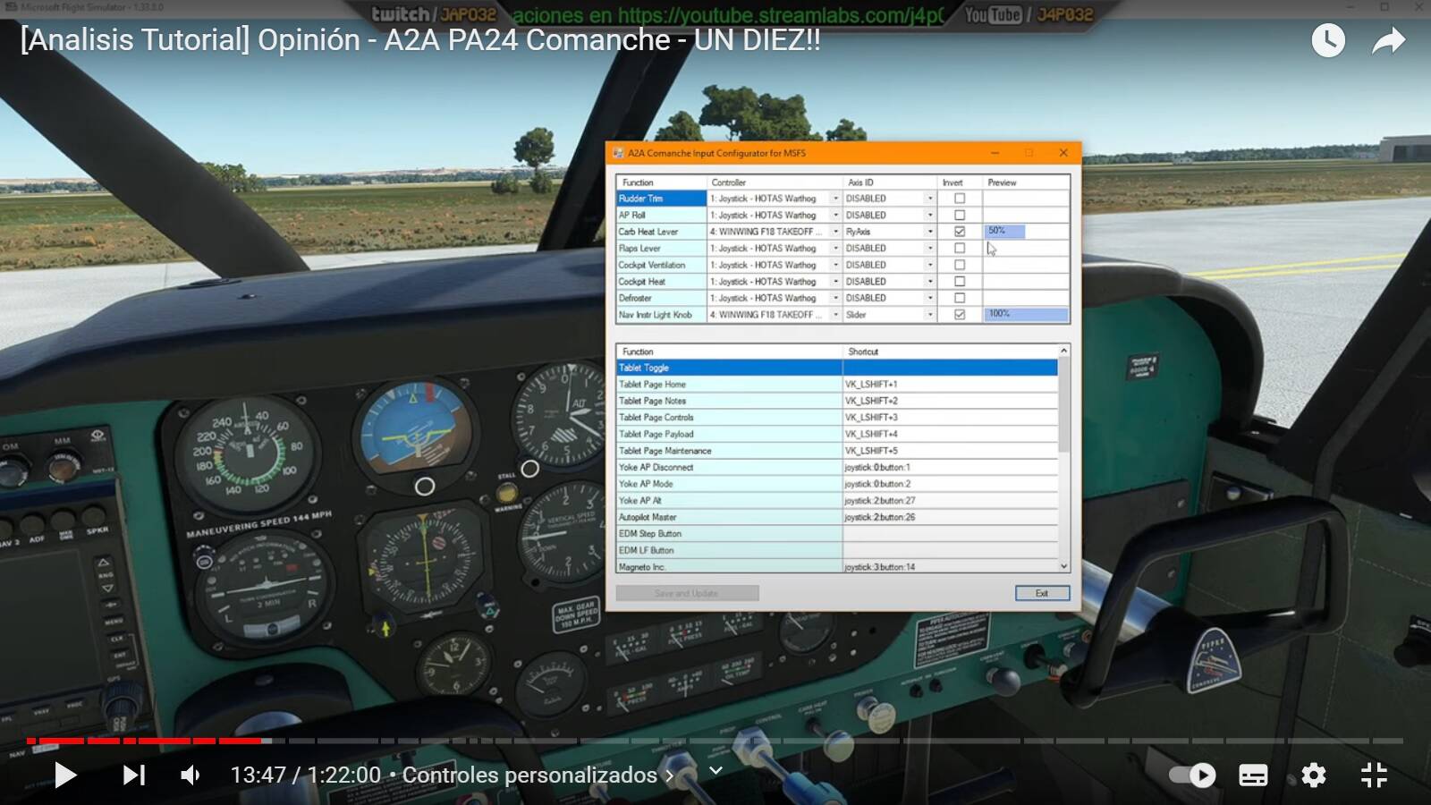Enable Invert for Cockpit Heat

coord(960,281)
